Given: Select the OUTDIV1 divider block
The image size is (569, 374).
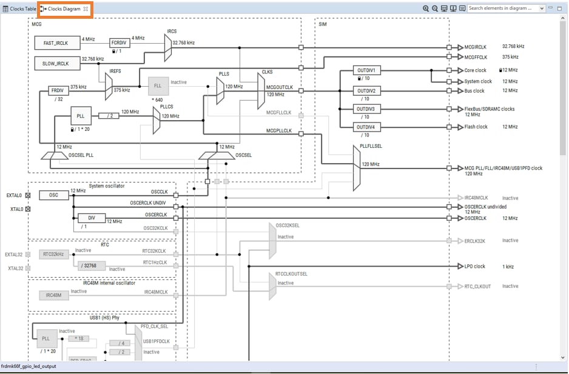Looking at the screenshot, I should coord(366,71).
